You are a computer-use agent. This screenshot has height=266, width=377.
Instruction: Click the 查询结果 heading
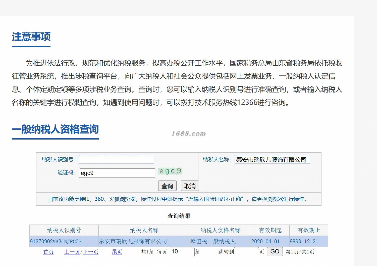click(x=179, y=216)
